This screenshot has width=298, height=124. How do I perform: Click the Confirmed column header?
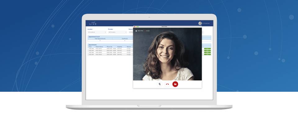click(125, 38)
